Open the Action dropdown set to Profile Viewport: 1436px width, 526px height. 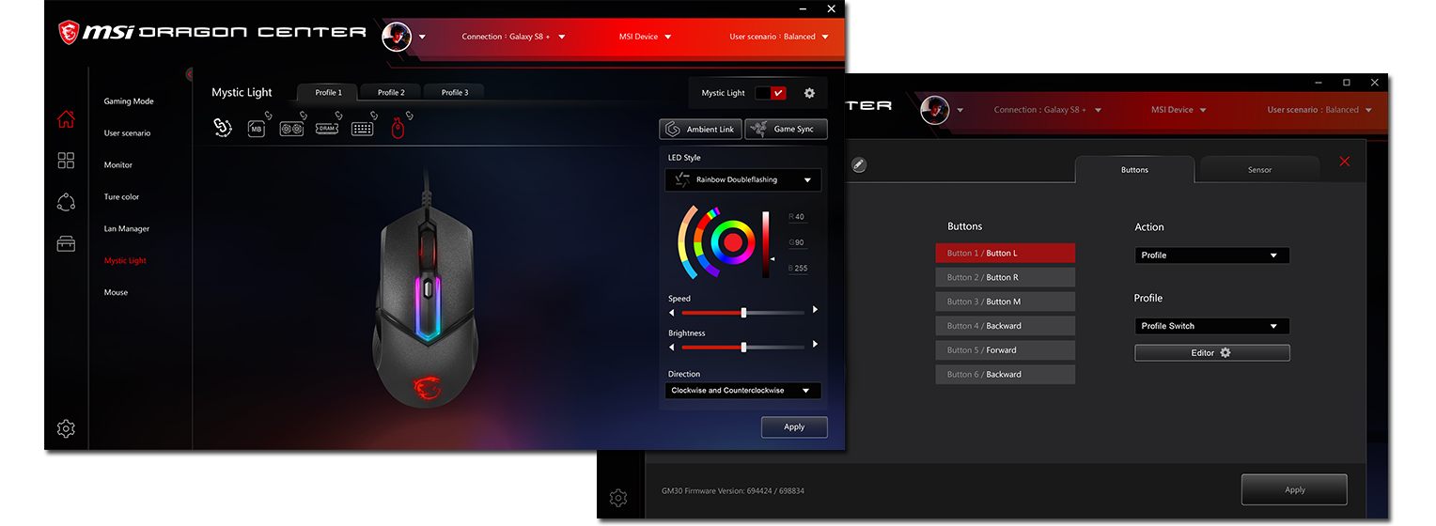[1211, 255]
